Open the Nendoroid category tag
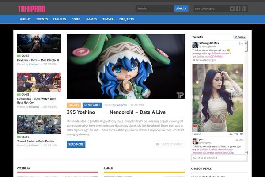Screen dimensions: 265x177 tap(92, 105)
